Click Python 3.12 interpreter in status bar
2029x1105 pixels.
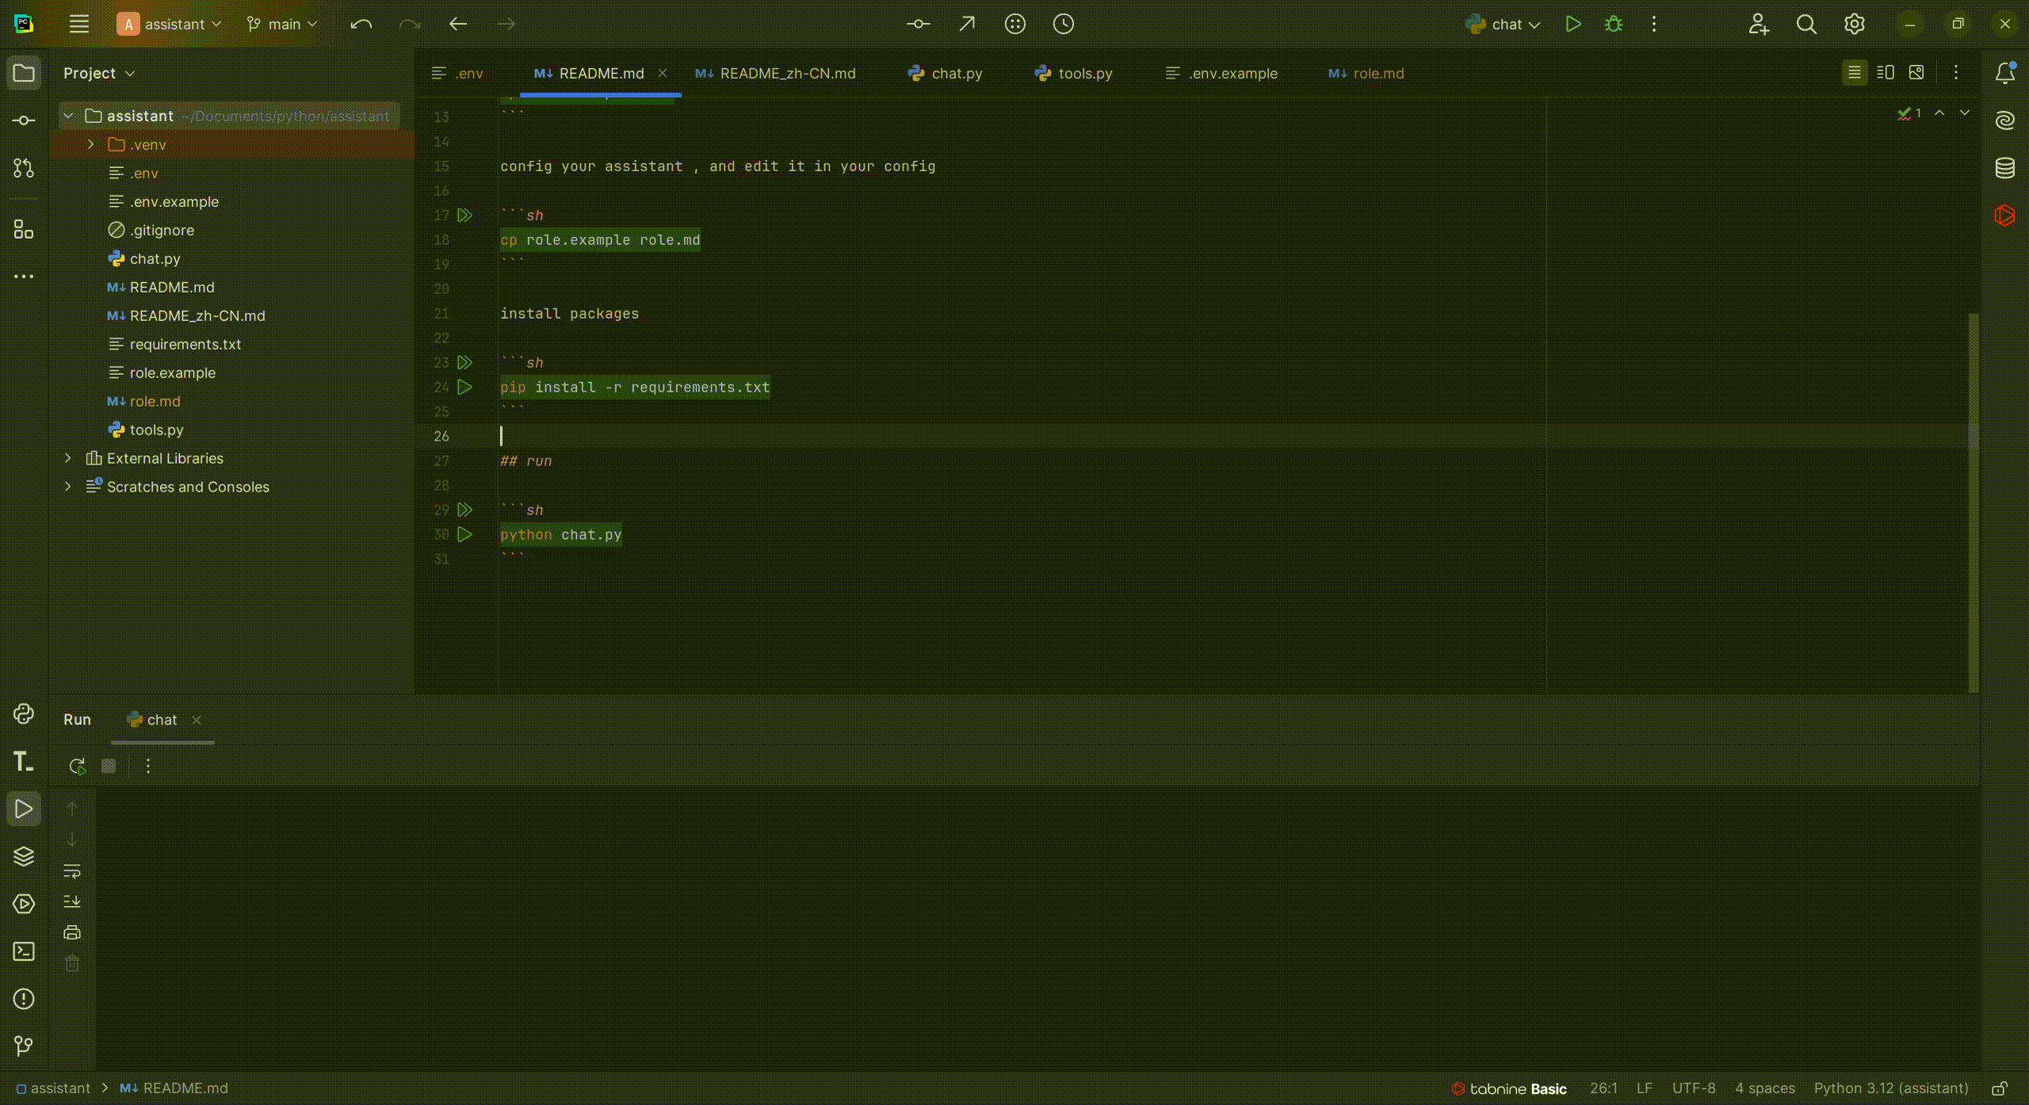1890,1088
